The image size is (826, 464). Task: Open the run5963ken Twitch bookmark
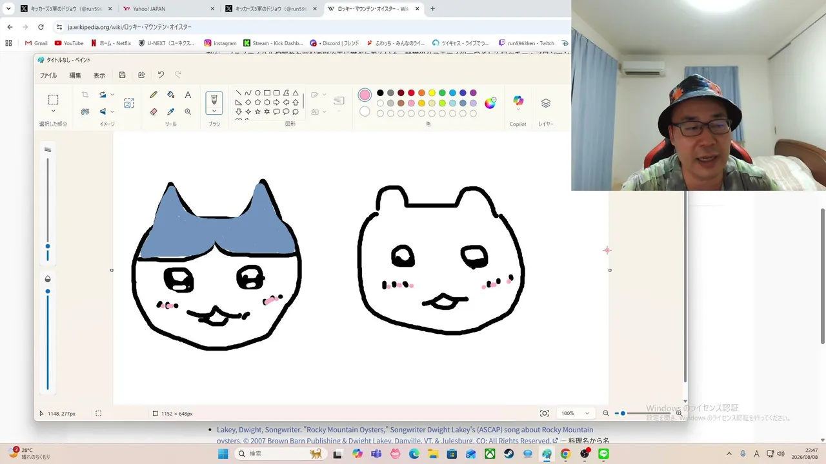click(x=526, y=43)
